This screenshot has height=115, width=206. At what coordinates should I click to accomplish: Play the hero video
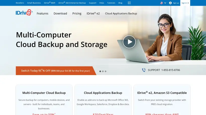point(129,42)
